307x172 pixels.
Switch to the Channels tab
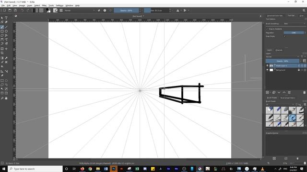point(279,50)
